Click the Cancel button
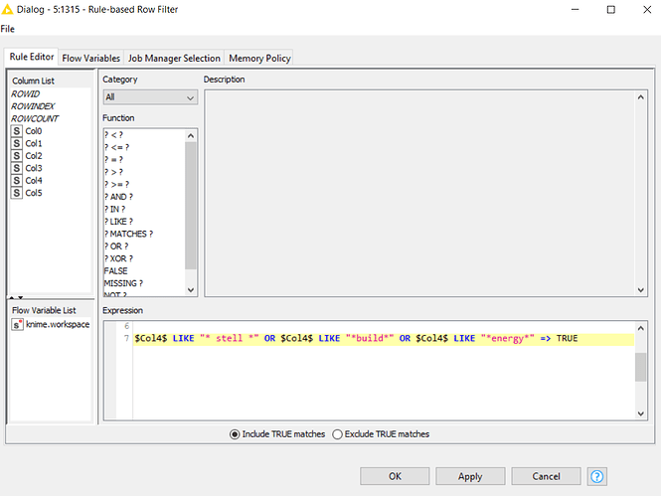 [x=546, y=476]
